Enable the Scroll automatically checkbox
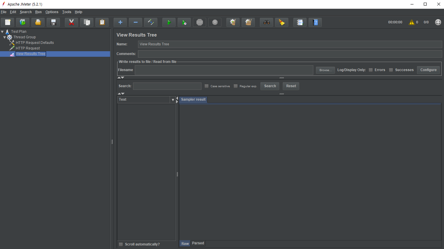444x249 pixels. (121, 244)
